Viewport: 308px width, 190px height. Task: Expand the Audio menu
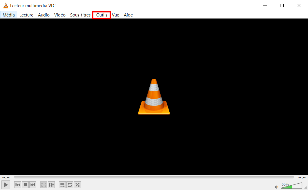point(44,15)
